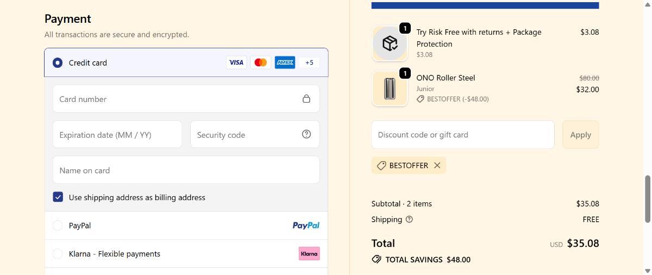The image size is (652, 275).
Task: Click the PayPal logo
Action: click(306, 226)
